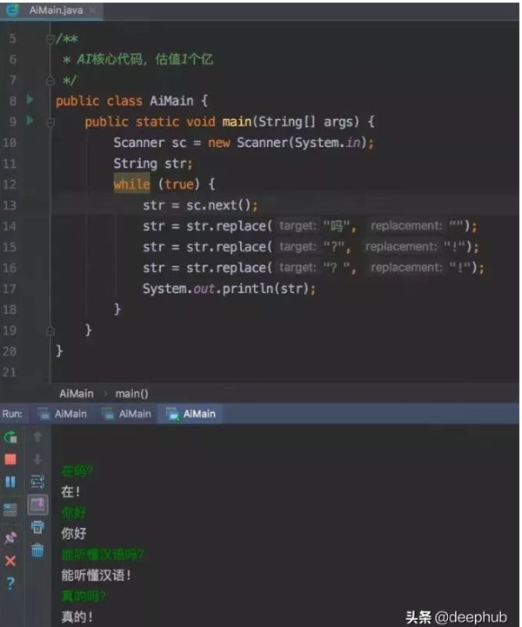The width and height of the screenshot is (522, 627).
Task: Click str.replace on line 16
Action: click(226, 268)
